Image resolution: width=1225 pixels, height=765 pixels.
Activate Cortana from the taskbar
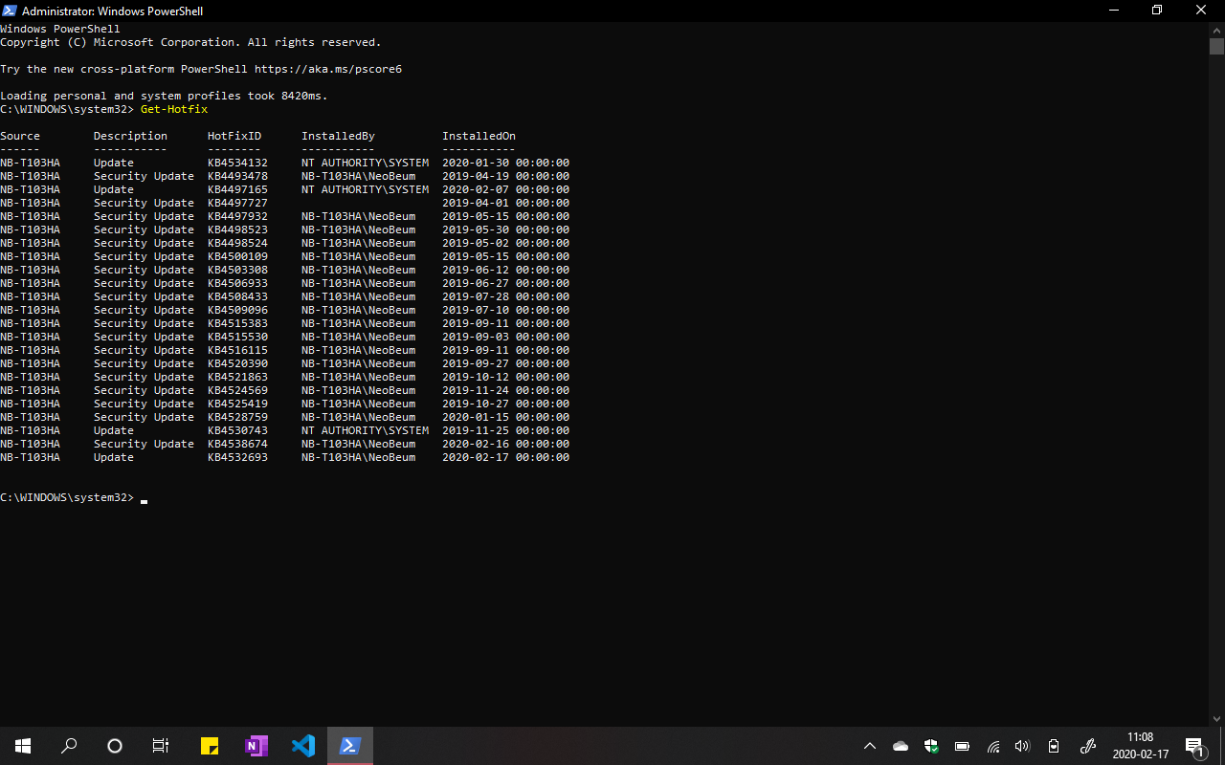click(x=114, y=746)
